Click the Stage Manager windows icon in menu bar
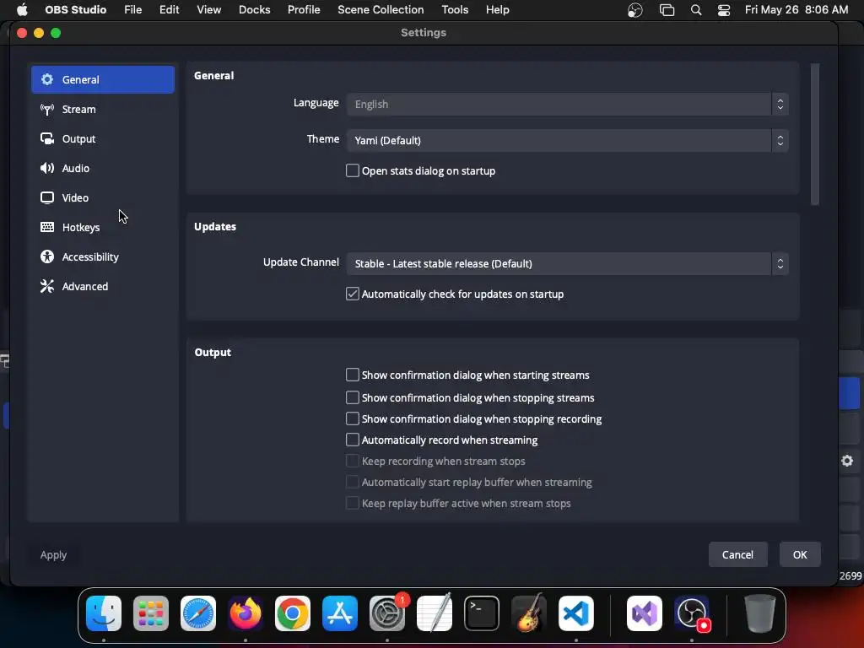The image size is (864, 648). (x=667, y=10)
